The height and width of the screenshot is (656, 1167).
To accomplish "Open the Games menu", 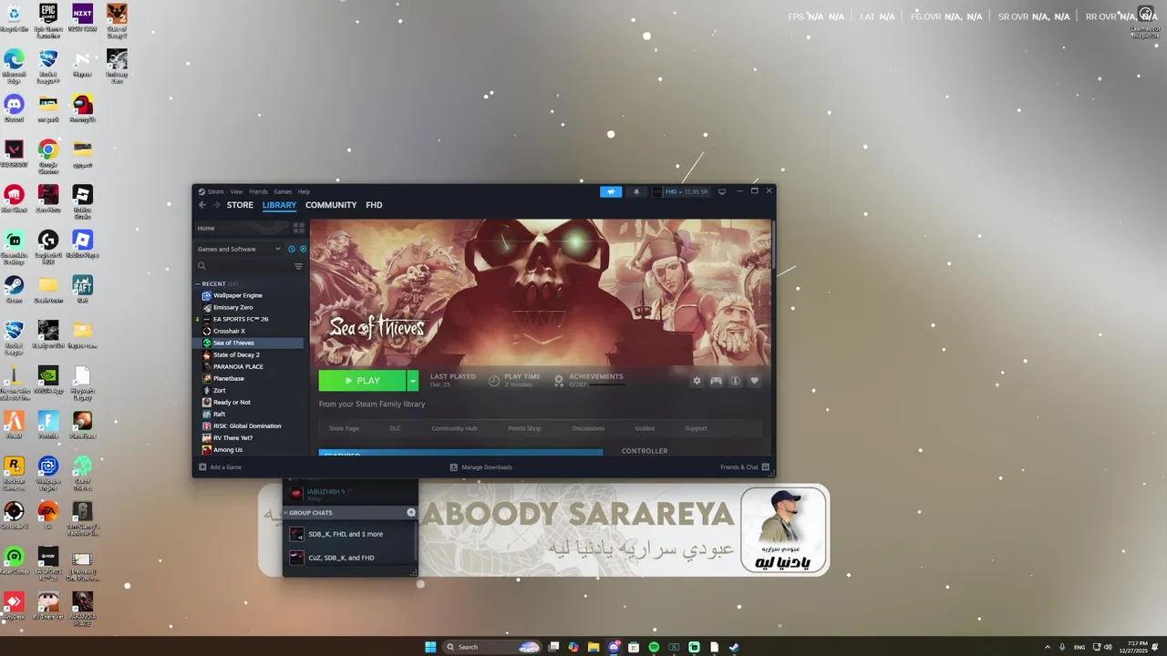I will [283, 191].
